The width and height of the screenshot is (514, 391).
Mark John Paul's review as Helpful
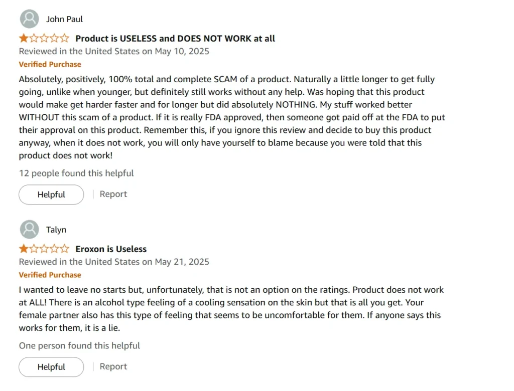(51, 194)
